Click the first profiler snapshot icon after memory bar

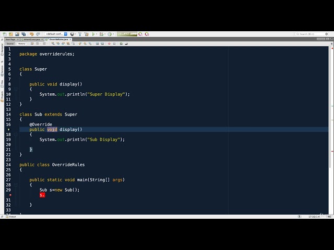pos(140,34)
